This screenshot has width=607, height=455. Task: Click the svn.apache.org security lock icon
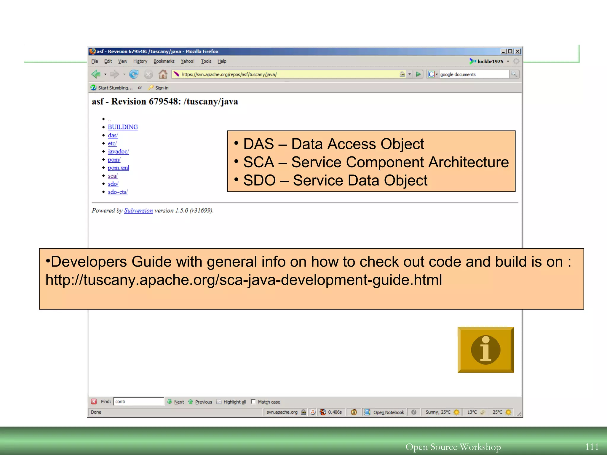(x=303, y=412)
